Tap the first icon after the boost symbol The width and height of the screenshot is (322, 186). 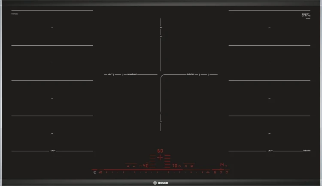click(215, 172)
